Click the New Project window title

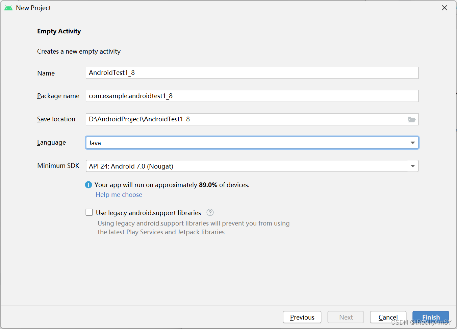tap(33, 8)
